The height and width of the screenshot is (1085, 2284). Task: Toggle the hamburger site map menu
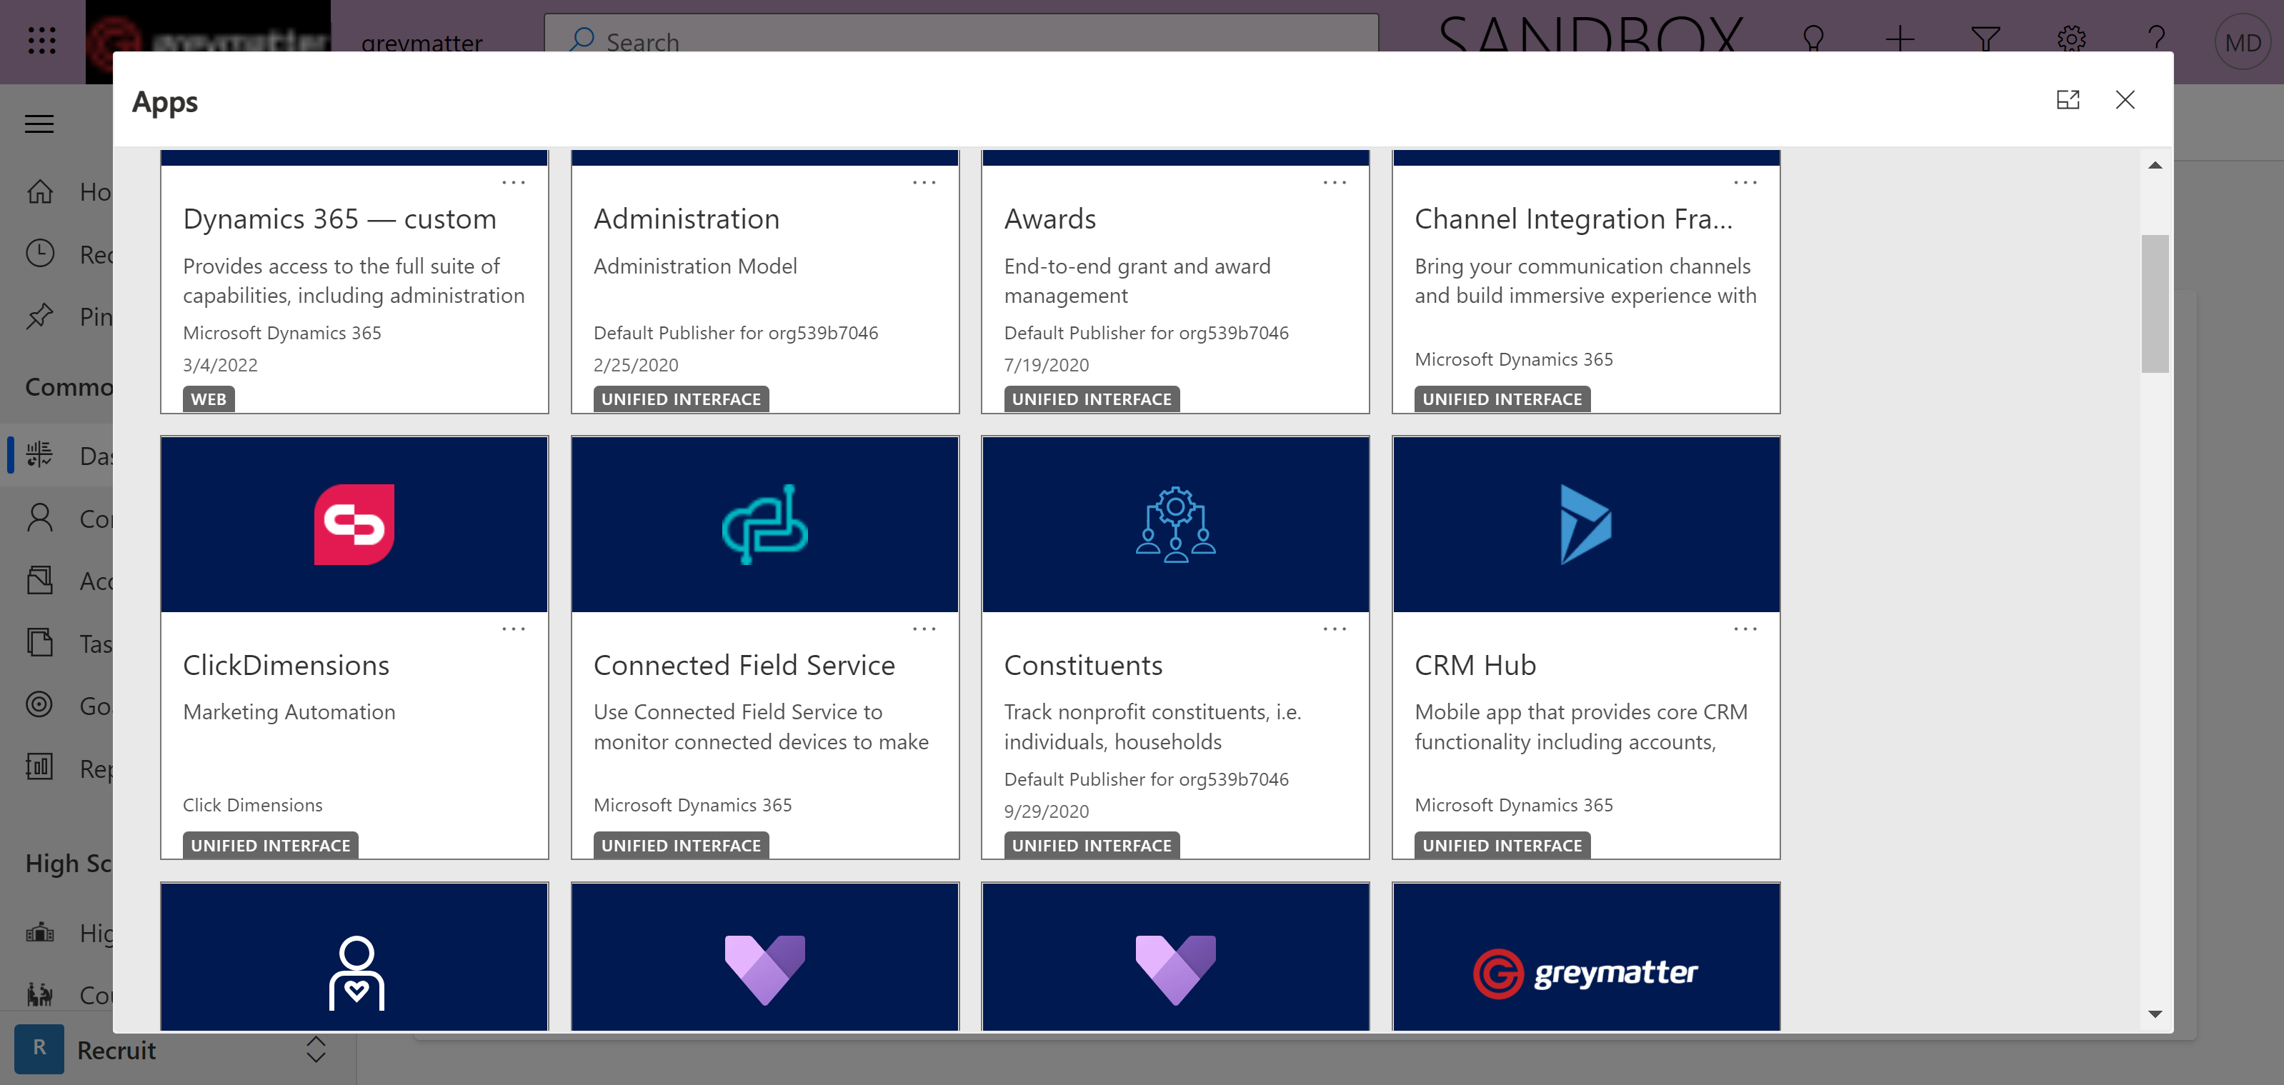[39, 124]
